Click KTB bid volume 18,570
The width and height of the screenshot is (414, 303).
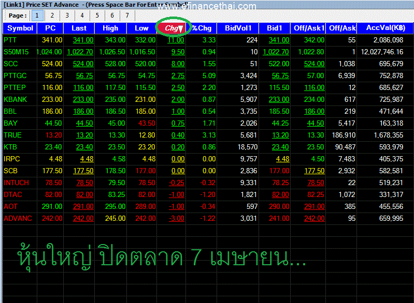point(247,147)
